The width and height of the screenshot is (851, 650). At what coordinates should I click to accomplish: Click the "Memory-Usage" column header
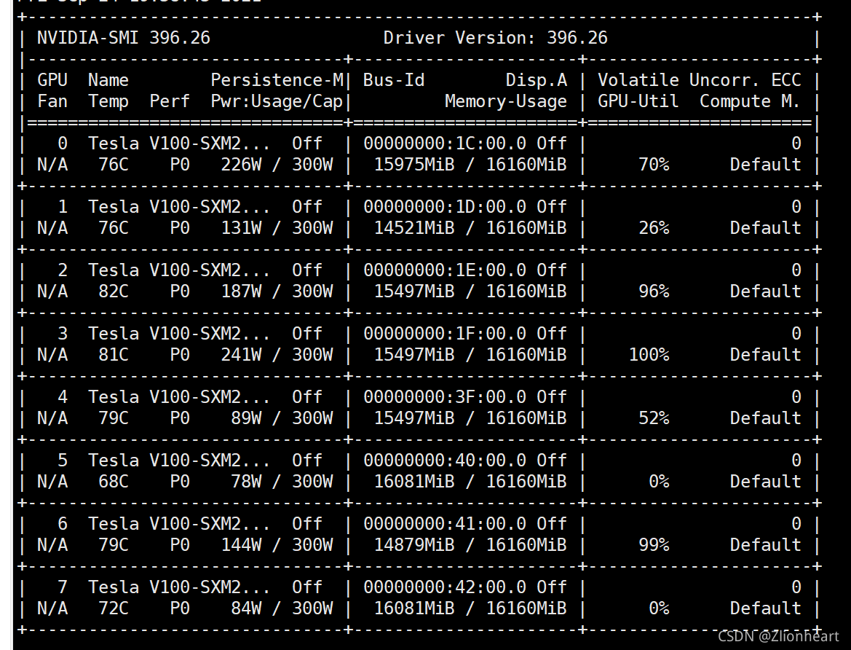pyautogui.click(x=506, y=101)
